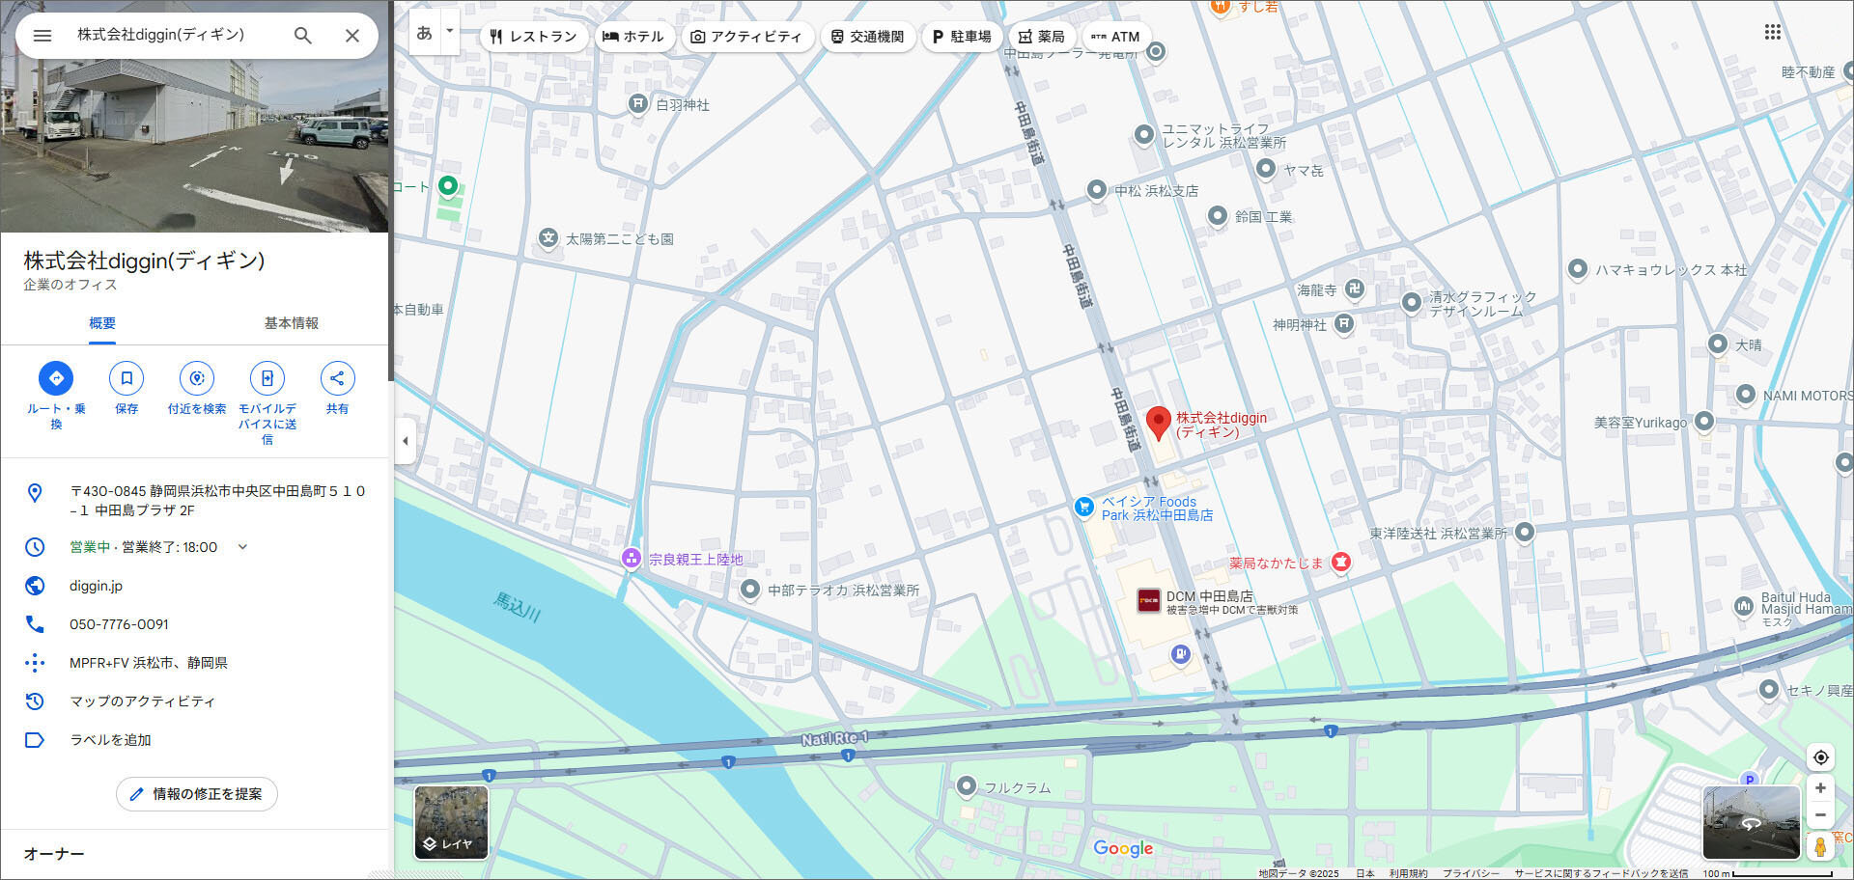This screenshot has width=1854, height=880.
Task: Click the NAMI MOTORS marker
Action: (x=1746, y=394)
